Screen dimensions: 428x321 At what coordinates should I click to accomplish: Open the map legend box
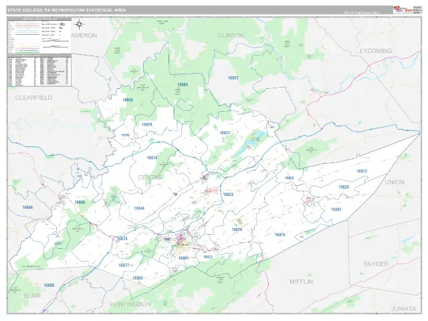tap(39, 35)
